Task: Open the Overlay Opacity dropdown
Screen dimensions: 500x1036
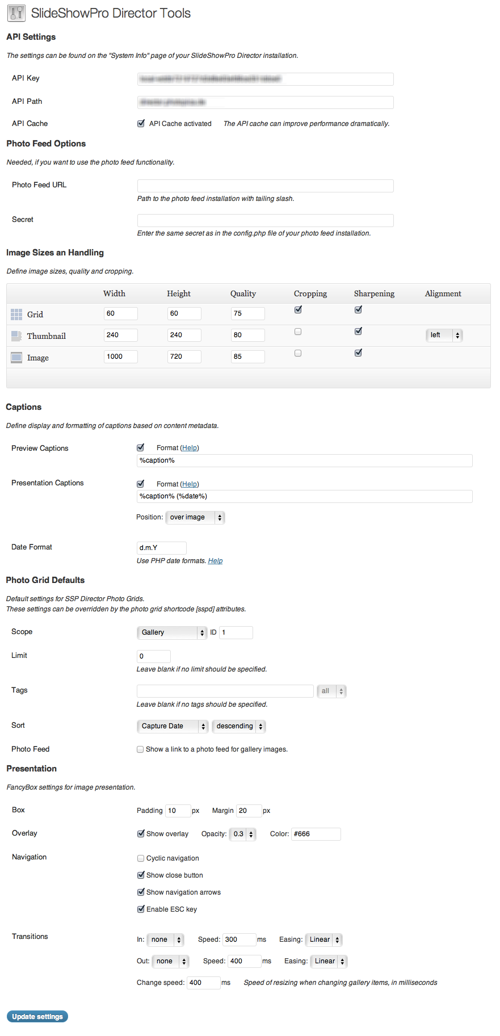Action: 243,834
